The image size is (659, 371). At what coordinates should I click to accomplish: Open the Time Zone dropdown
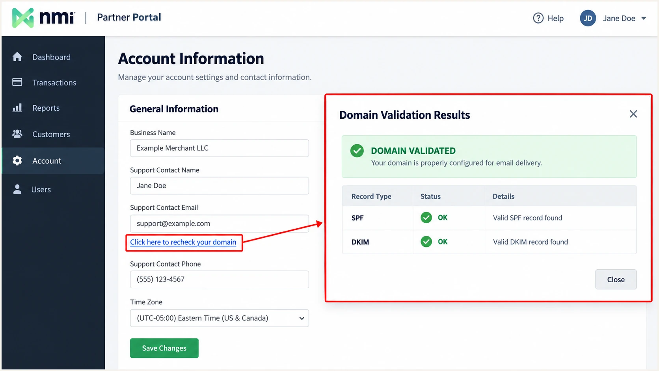220,318
